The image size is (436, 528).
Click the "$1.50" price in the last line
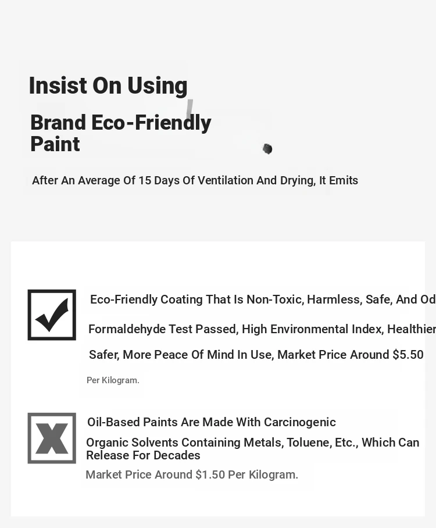pos(210,475)
